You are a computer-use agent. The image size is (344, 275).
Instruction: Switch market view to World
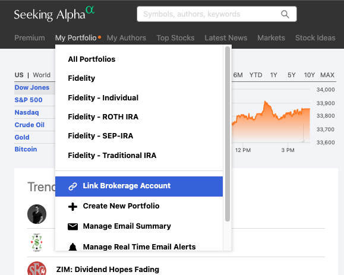click(x=42, y=75)
